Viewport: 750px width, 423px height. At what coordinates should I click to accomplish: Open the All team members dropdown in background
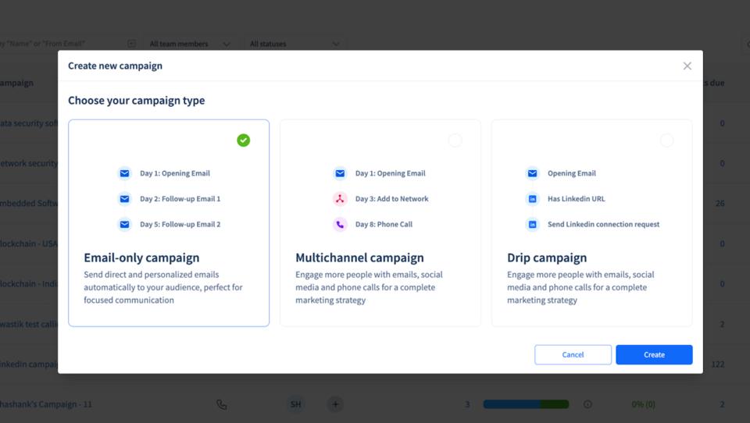point(190,44)
